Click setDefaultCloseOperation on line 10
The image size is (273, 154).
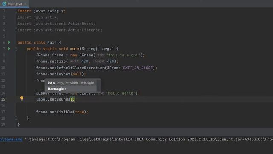(77, 68)
